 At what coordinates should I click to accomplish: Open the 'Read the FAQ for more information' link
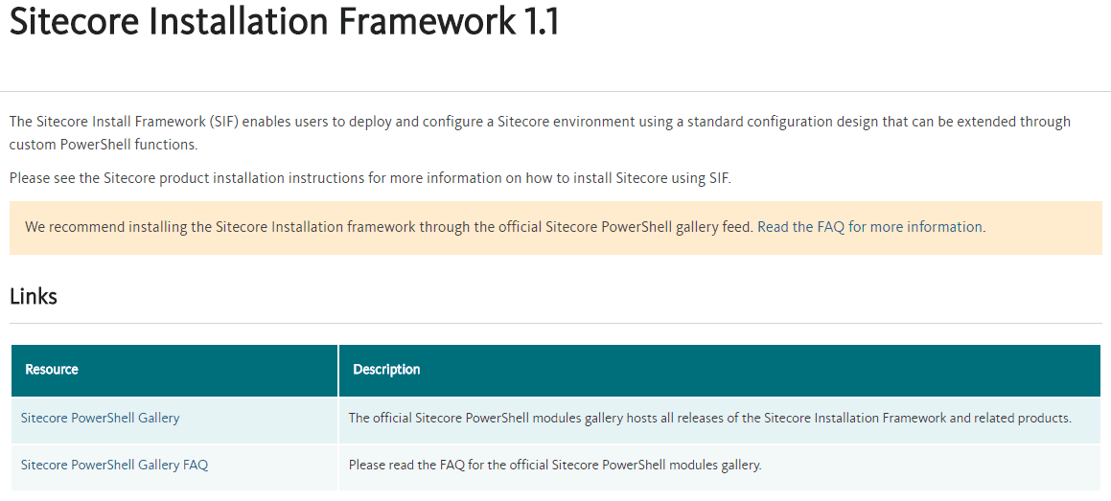pos(869,227)
